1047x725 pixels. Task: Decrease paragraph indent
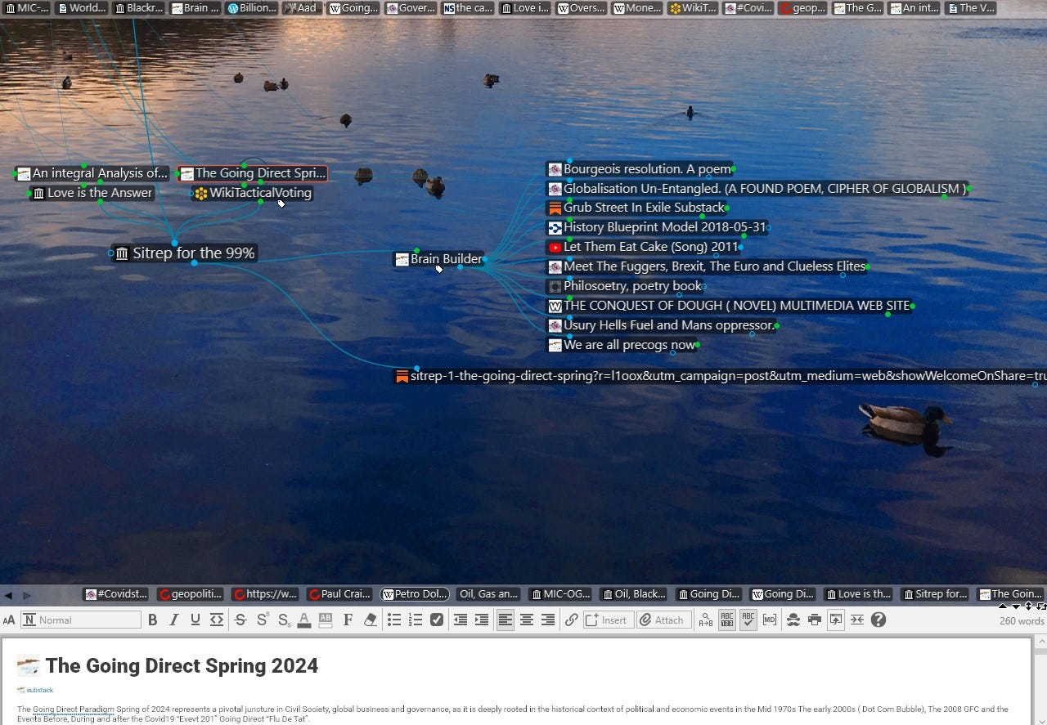pos(461,620)
